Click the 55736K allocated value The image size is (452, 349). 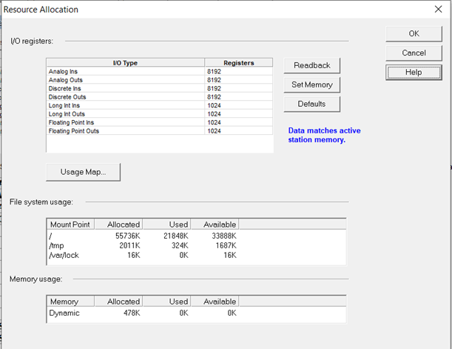[128, 236]
